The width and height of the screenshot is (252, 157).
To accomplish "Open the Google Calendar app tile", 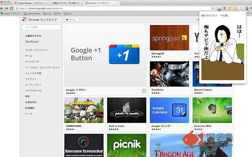I will pyautogui.click(x=169, y=110).
